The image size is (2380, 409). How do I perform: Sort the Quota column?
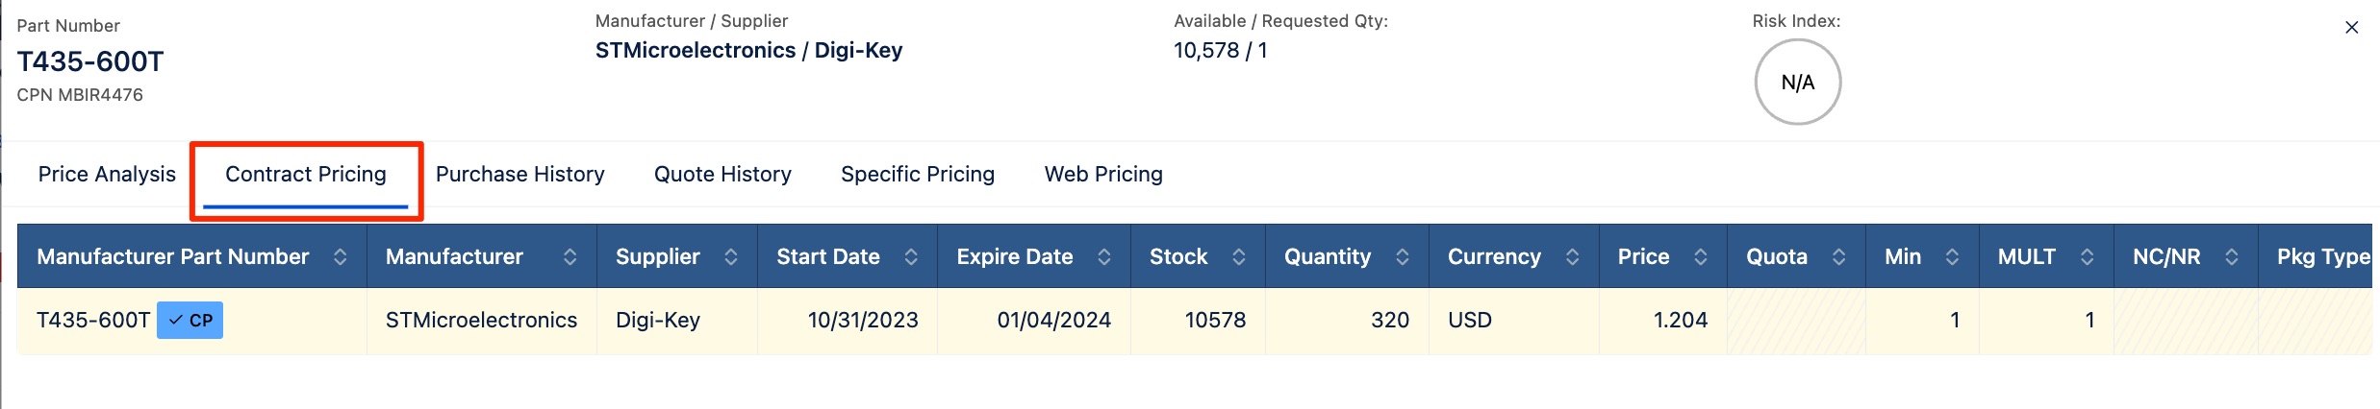point(1838,256)
